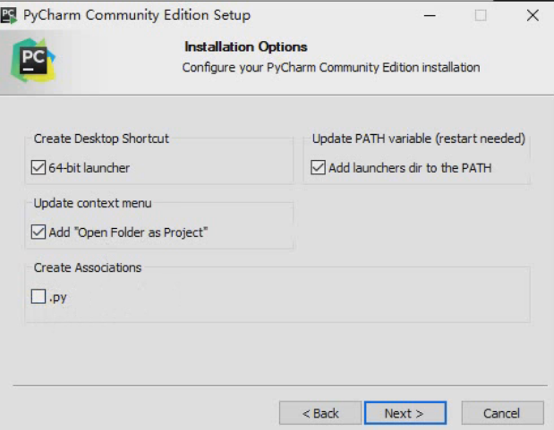554x430 pixels.
Task: Proceed with the Next > button
Action: 405,413
